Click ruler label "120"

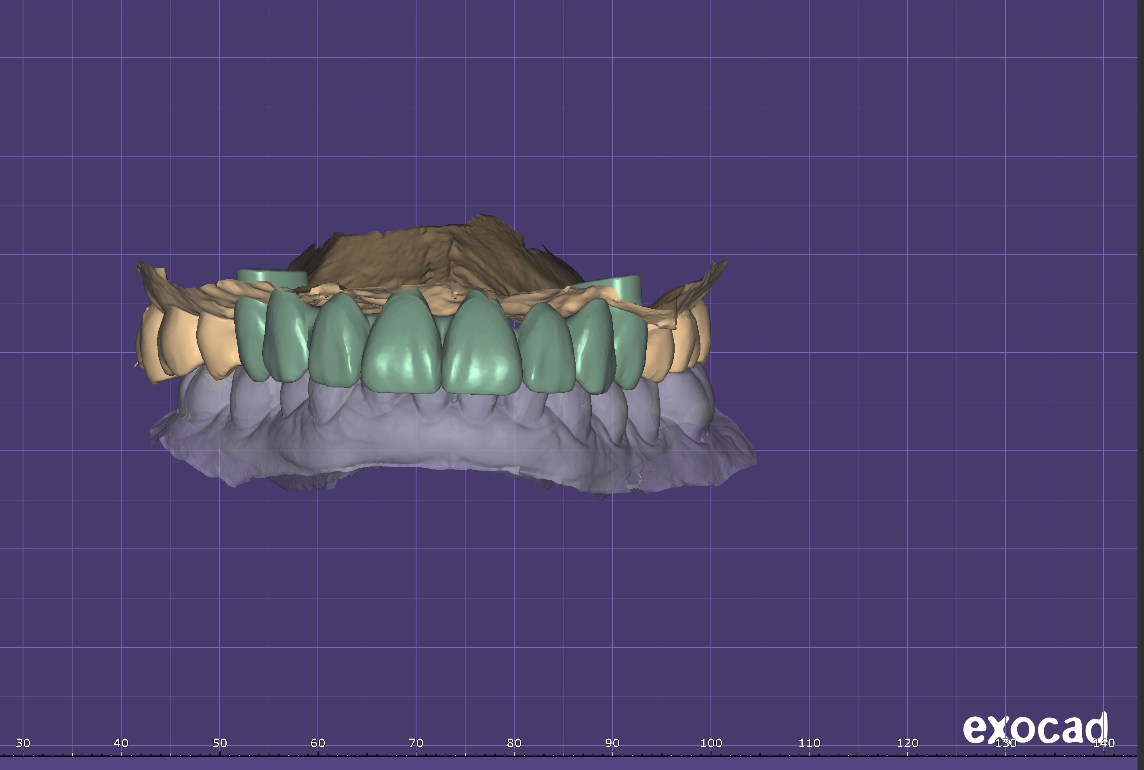(x=908, y=743)
